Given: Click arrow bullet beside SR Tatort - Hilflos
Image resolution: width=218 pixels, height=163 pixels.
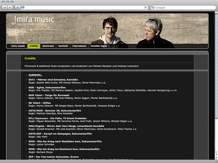Looking at the screenshot, I should 26,103.
